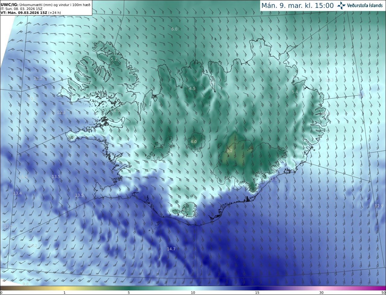This screenshot has width=386, height=295.
Task: Click the colorbar tick label 30
Action: tap(321, 293)
